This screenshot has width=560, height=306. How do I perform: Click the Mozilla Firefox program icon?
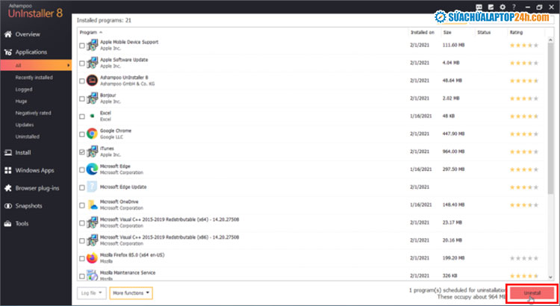pyautogui.click(x=92, y=257)
